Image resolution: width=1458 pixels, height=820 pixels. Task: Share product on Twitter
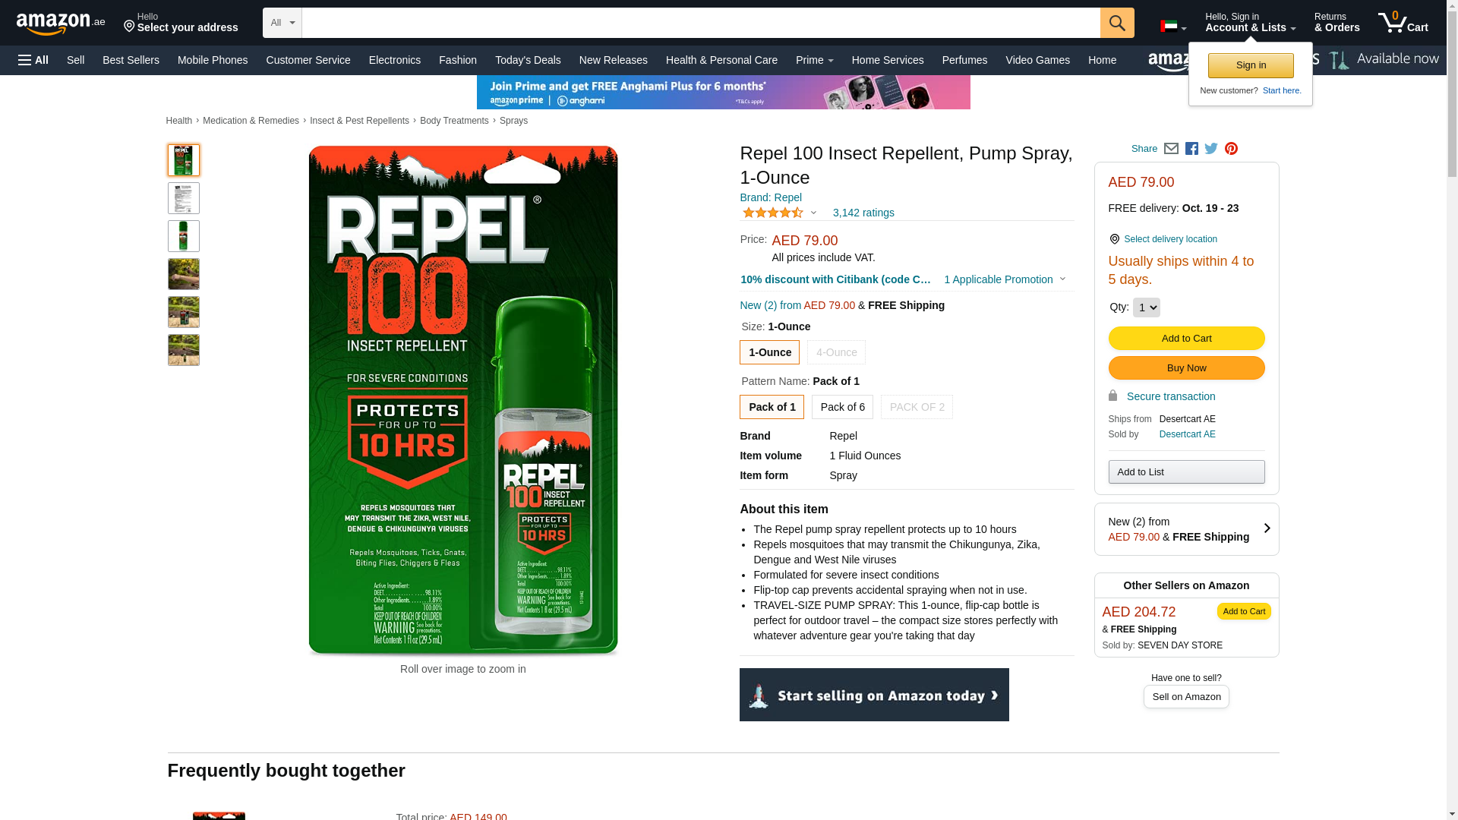click(x=1211, y=149)
